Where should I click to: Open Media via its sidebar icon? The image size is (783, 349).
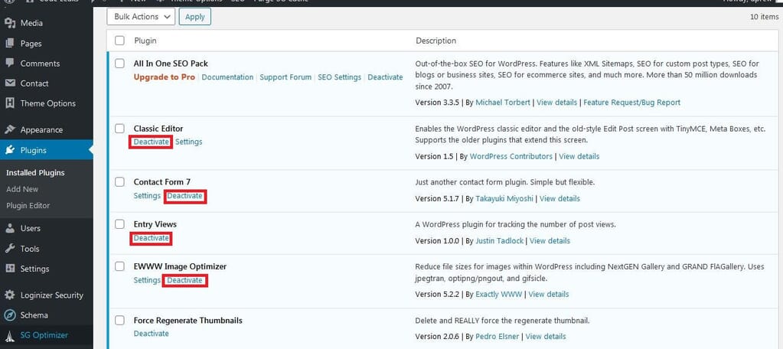(x=10, y=23)
